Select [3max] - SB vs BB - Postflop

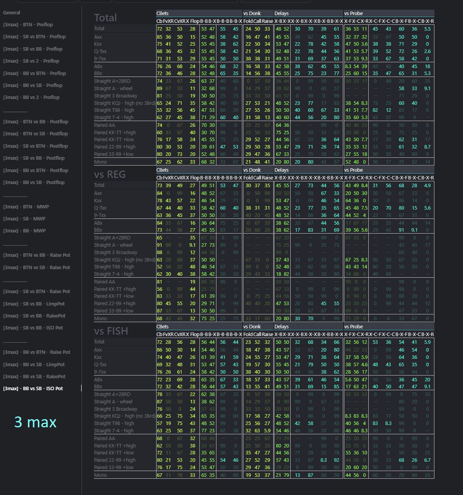[x=34, y=158]
